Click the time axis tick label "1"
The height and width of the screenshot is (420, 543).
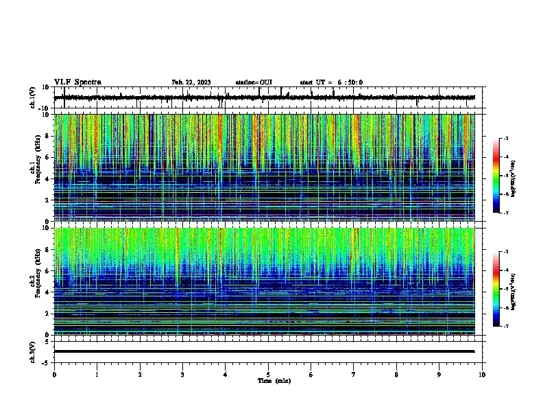click(x=97, y=375)
